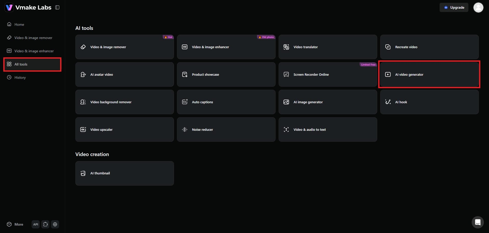Viewport: 489px width, 233px height.
Task: Click the Old photo badge on the enhancer card
Action: pos(266,37)
